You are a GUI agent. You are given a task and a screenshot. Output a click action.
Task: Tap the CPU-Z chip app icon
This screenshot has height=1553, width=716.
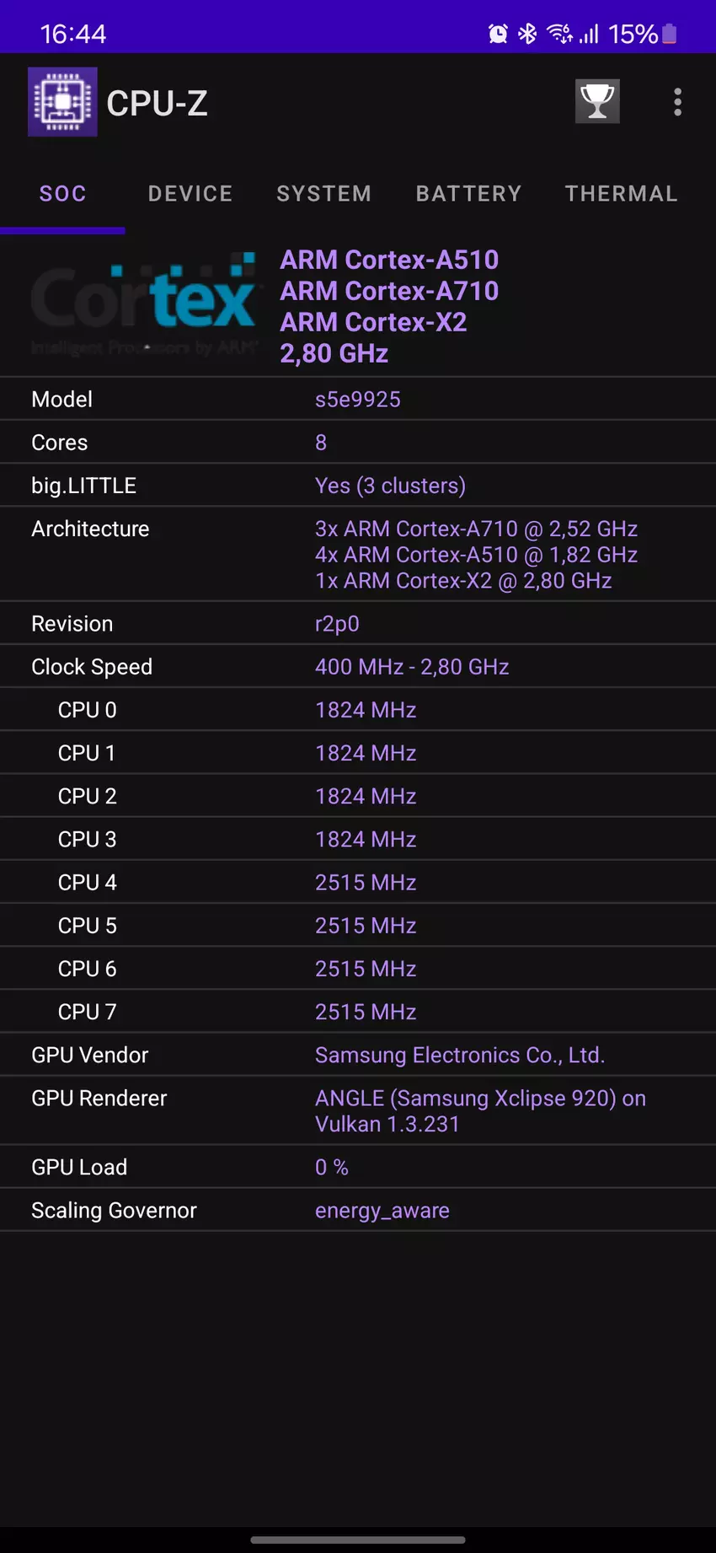(x=62, y=102)
